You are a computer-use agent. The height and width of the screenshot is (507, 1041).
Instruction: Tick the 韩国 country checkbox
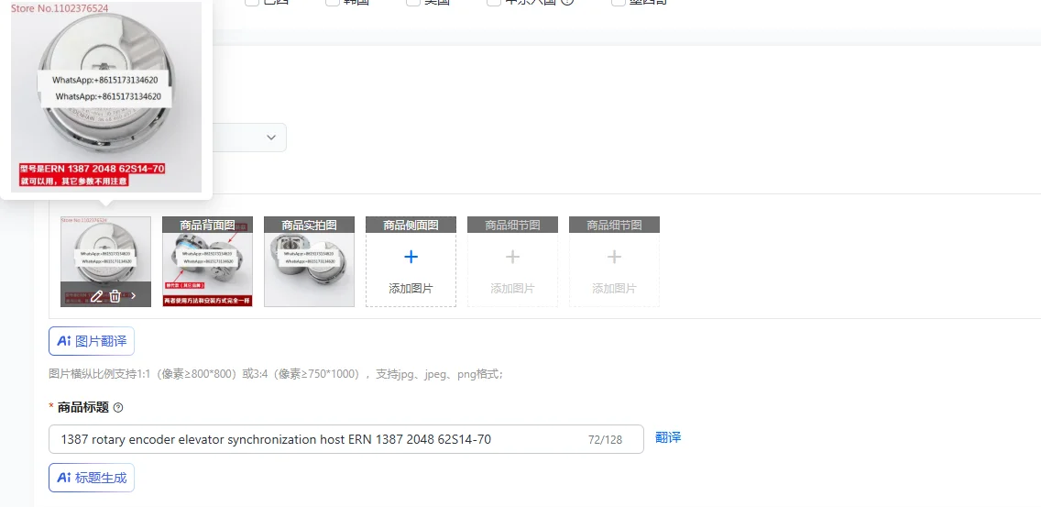click(333, 2)
